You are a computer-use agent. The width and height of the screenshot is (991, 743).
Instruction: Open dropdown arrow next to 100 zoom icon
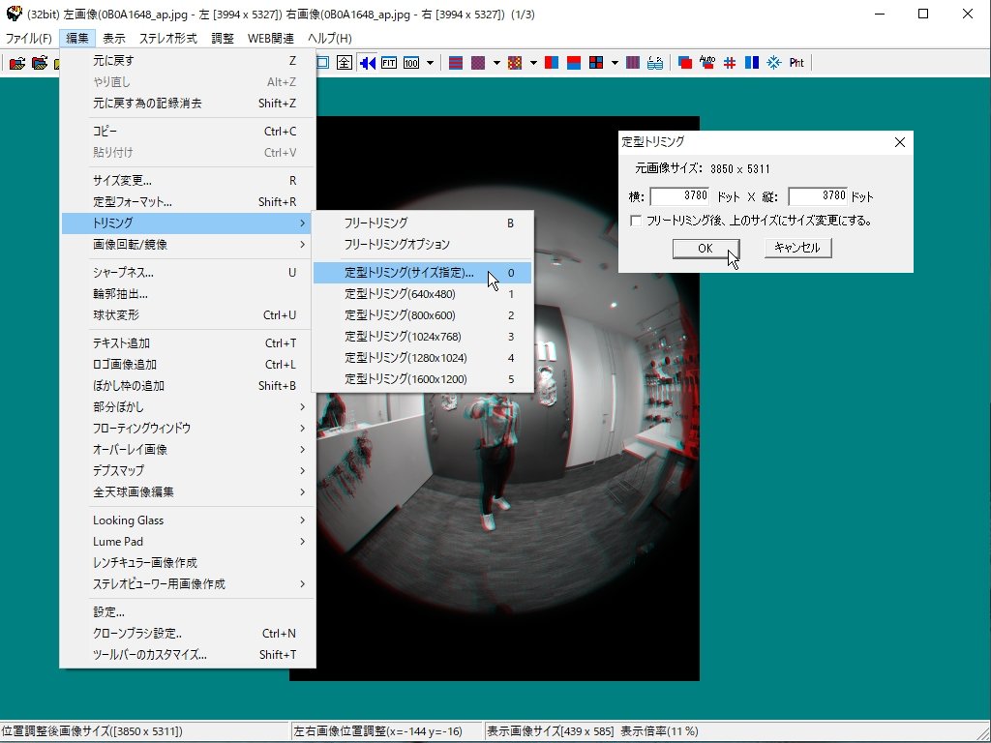[x=431, y=63]
